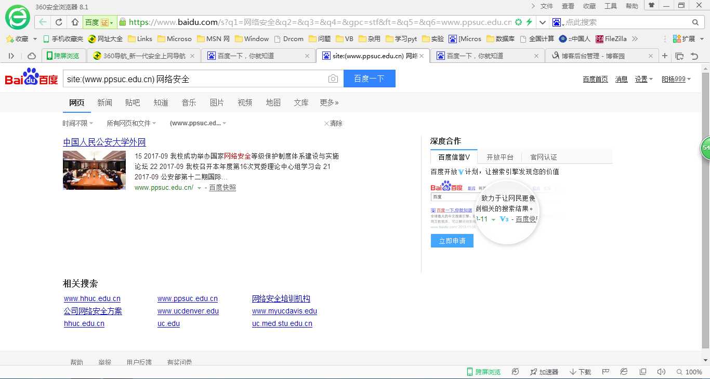Image resolution: width=710 pixels, height=379 pixels.
Task: Click the green recycle icon in address bar
Action: click(x=518, y=22)
